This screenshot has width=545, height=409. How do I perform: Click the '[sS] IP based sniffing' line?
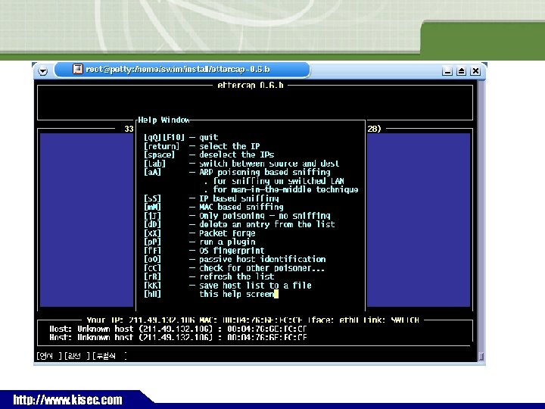(211, 198)
